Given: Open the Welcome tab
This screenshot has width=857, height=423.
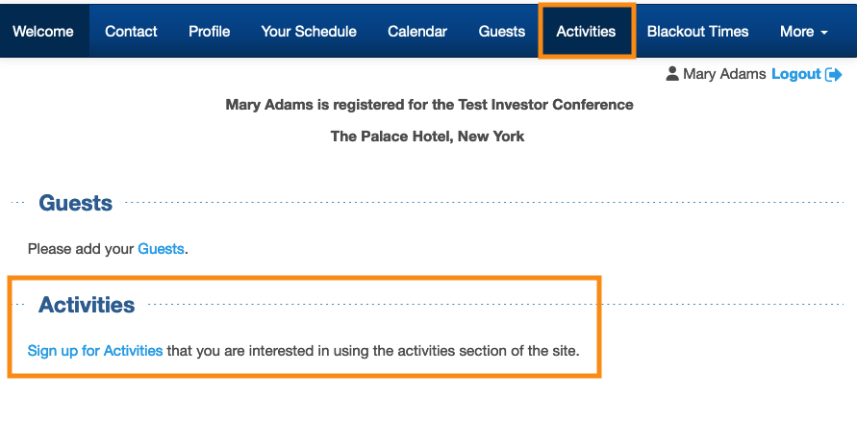Looking at the screenshot, I should click(x=43, y=32).
